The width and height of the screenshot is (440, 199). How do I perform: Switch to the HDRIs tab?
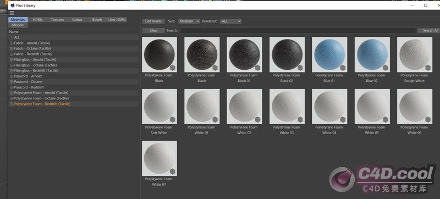pyautogui.click(x=37, y=20)
